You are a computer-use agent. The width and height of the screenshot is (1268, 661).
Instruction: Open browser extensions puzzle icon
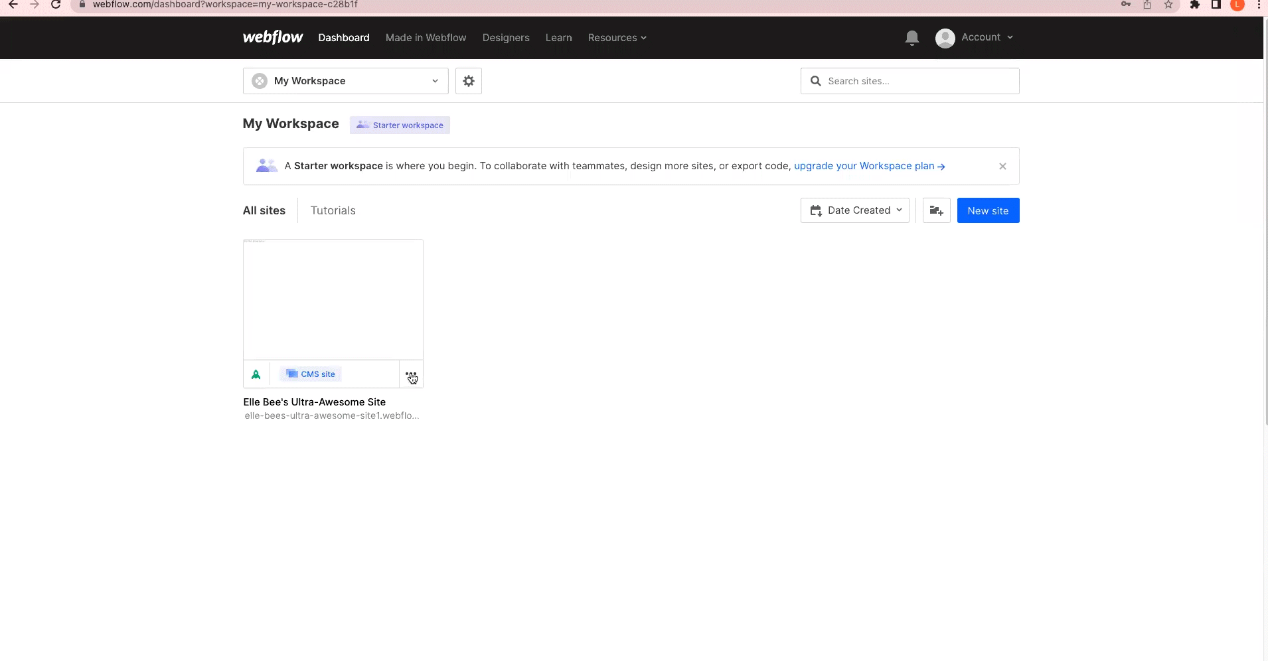click(x=1195, y=5)
